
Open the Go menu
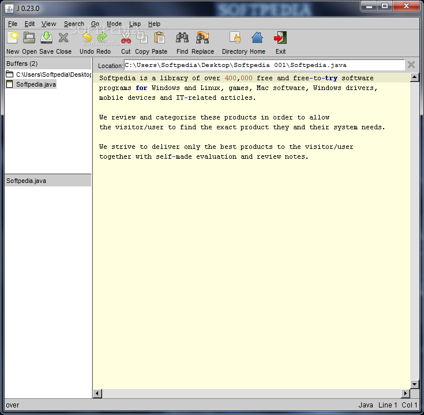point(95,24)
